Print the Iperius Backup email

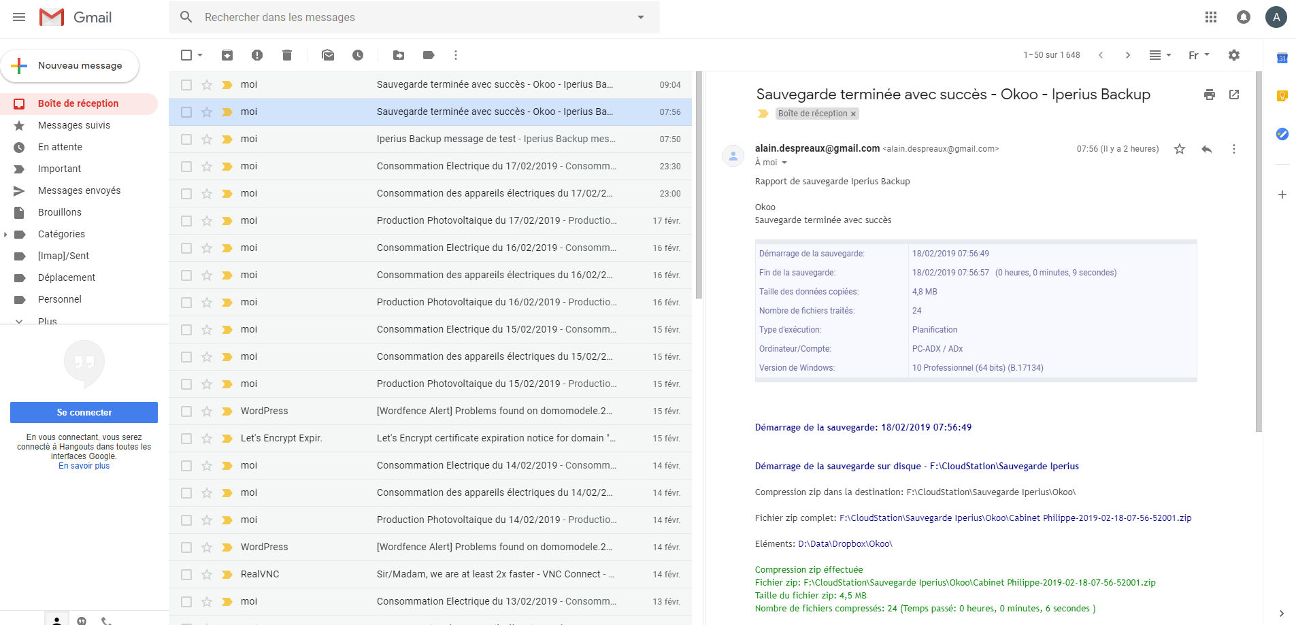1210,95
